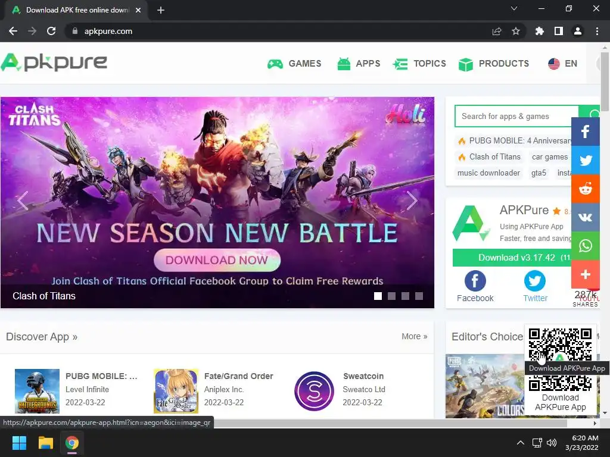Share via the Twitter sidebar icon

(x=586, y=160)
